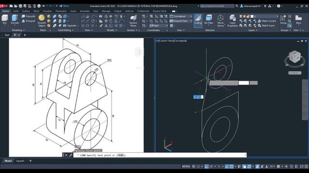Open the Unsaved View dropdown
Viewport: 309px width, 173px height.
point(181,21)
